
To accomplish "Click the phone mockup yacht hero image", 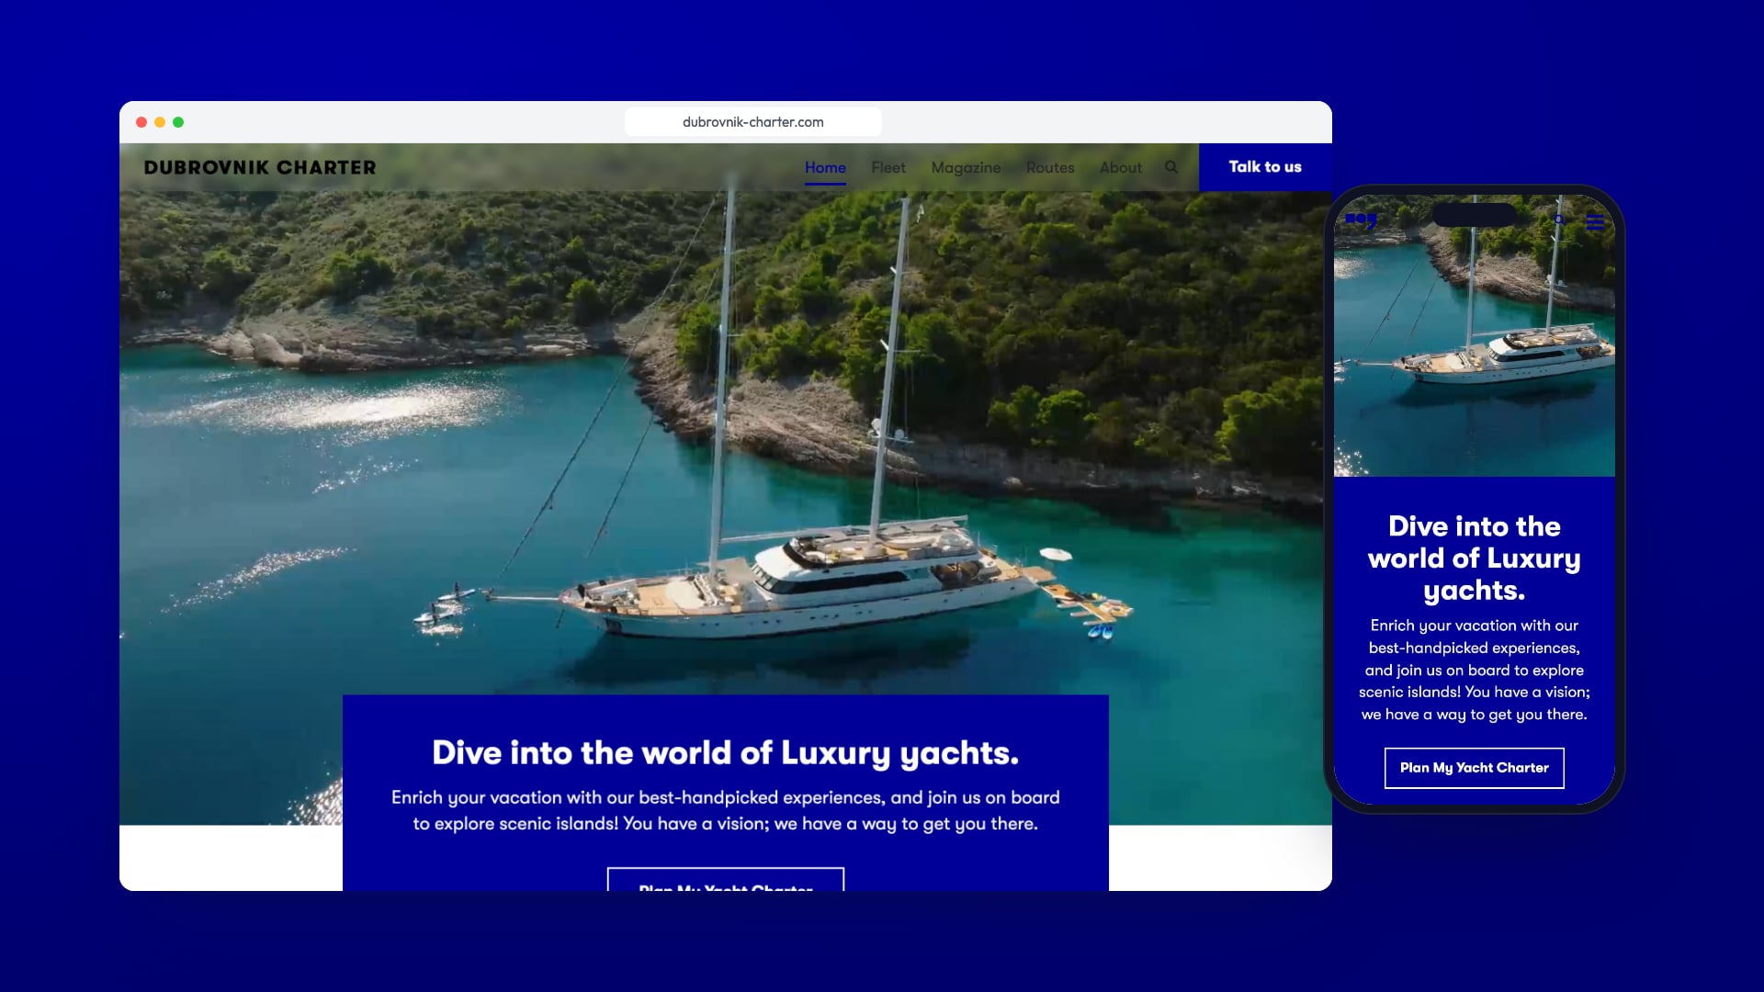I will click(x=1475, y=335).
